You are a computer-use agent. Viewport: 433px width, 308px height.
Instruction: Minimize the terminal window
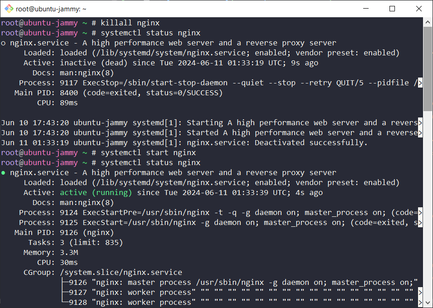[x=371, y=9]
